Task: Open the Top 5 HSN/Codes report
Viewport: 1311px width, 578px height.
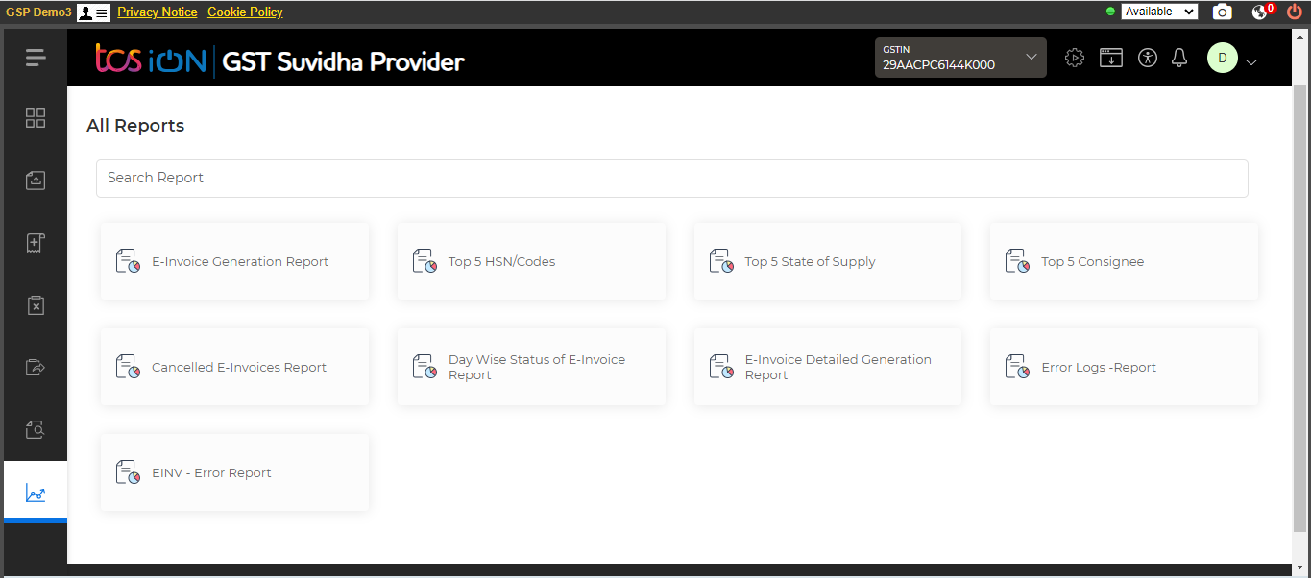Action: click(x=531, y=261)
